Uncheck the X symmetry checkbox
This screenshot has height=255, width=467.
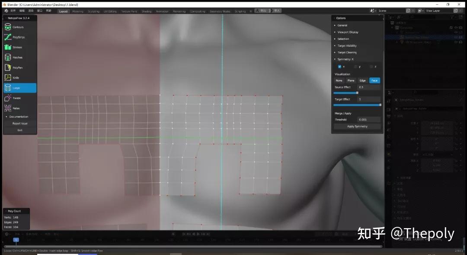point(339,66)
